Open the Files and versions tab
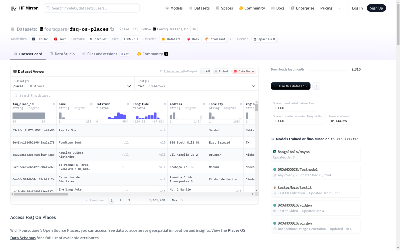Screen dimensions: 400x250 106,54
